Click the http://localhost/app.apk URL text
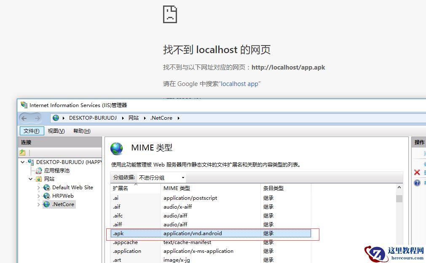Image resolution: width=426 pixels, height=263 pixels. (x=288, y=67)
